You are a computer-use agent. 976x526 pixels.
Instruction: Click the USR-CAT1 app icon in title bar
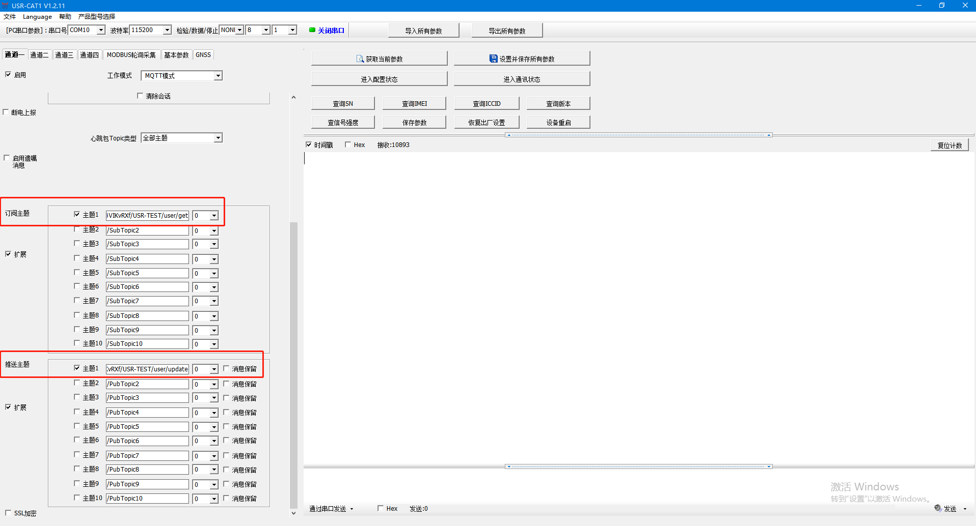pos(5,5)
